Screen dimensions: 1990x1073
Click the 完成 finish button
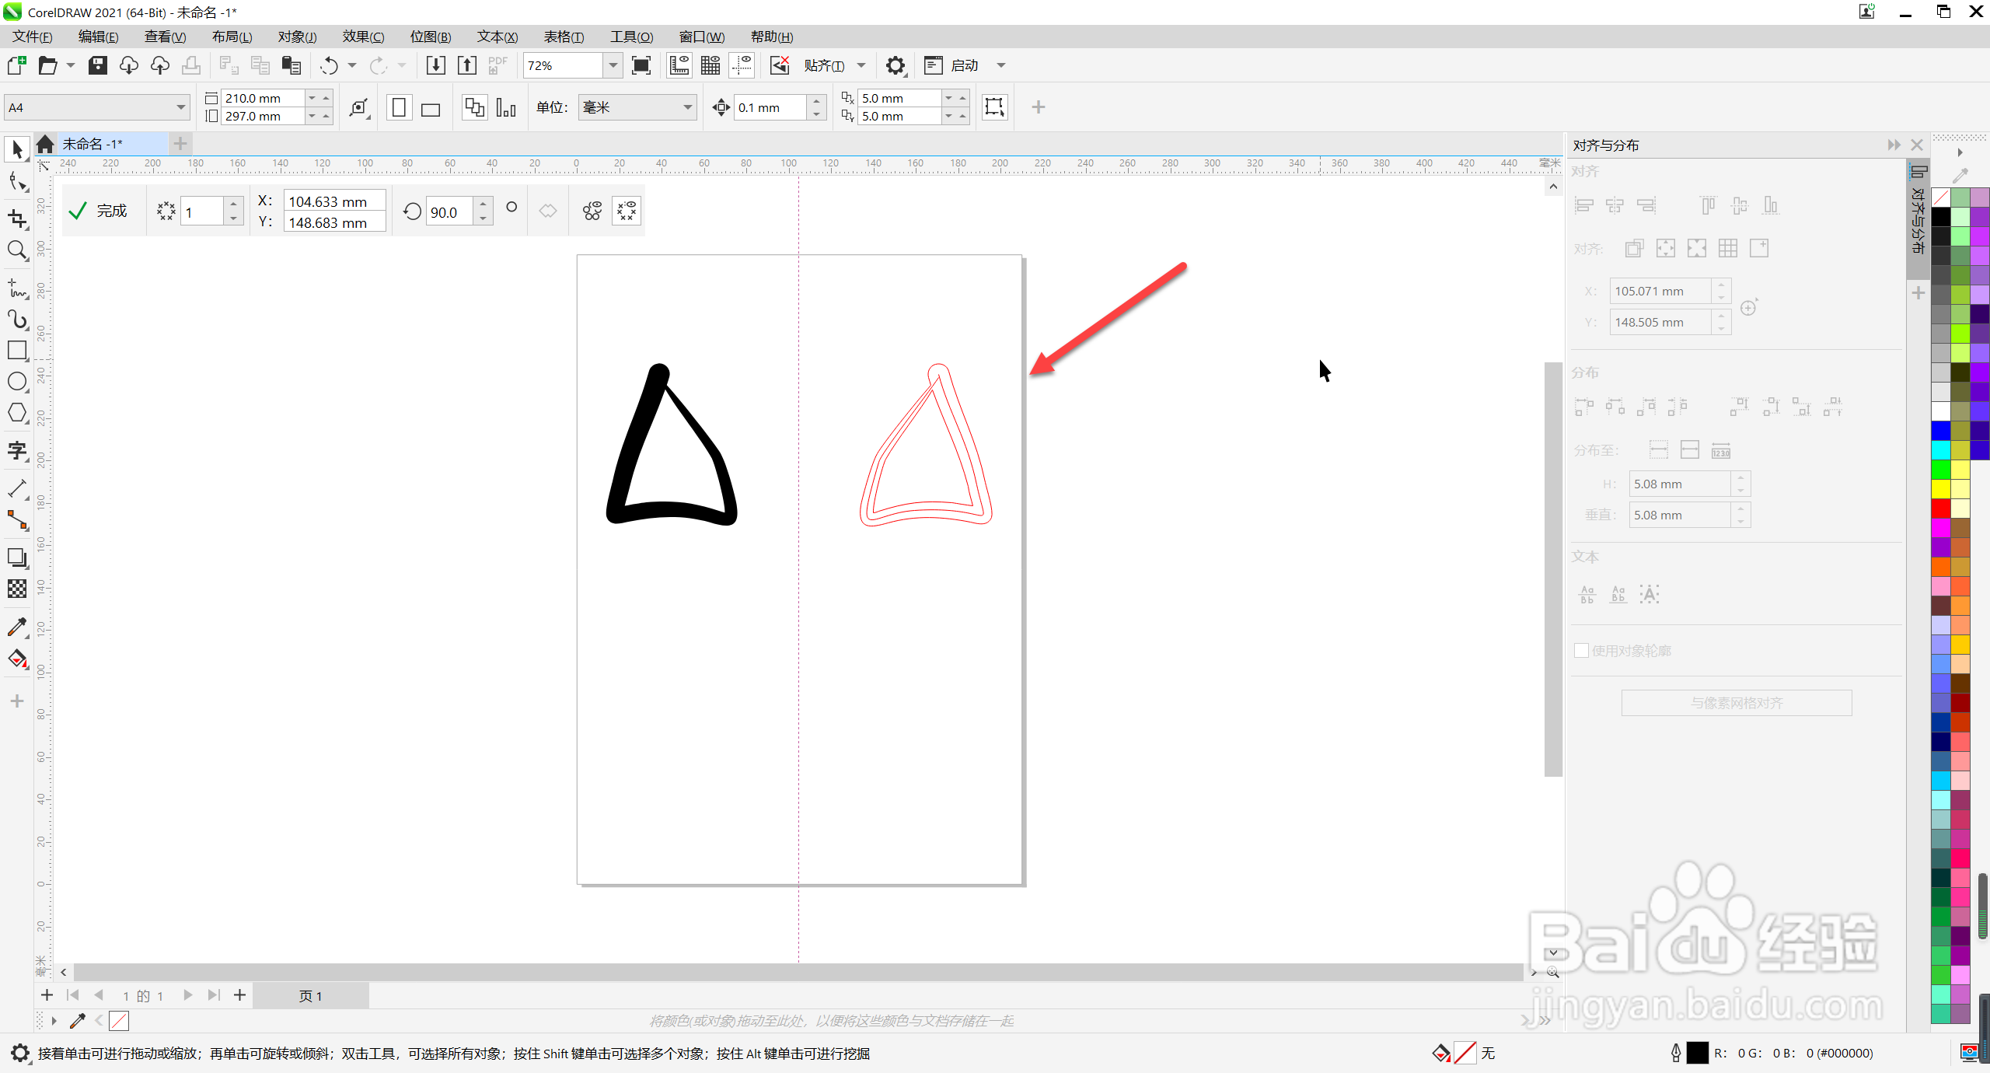pyautogui.click(x=98, y=211)
